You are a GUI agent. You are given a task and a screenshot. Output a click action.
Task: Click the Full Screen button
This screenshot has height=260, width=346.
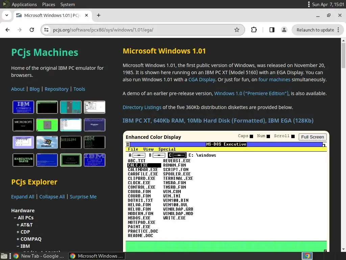point(313,137)
